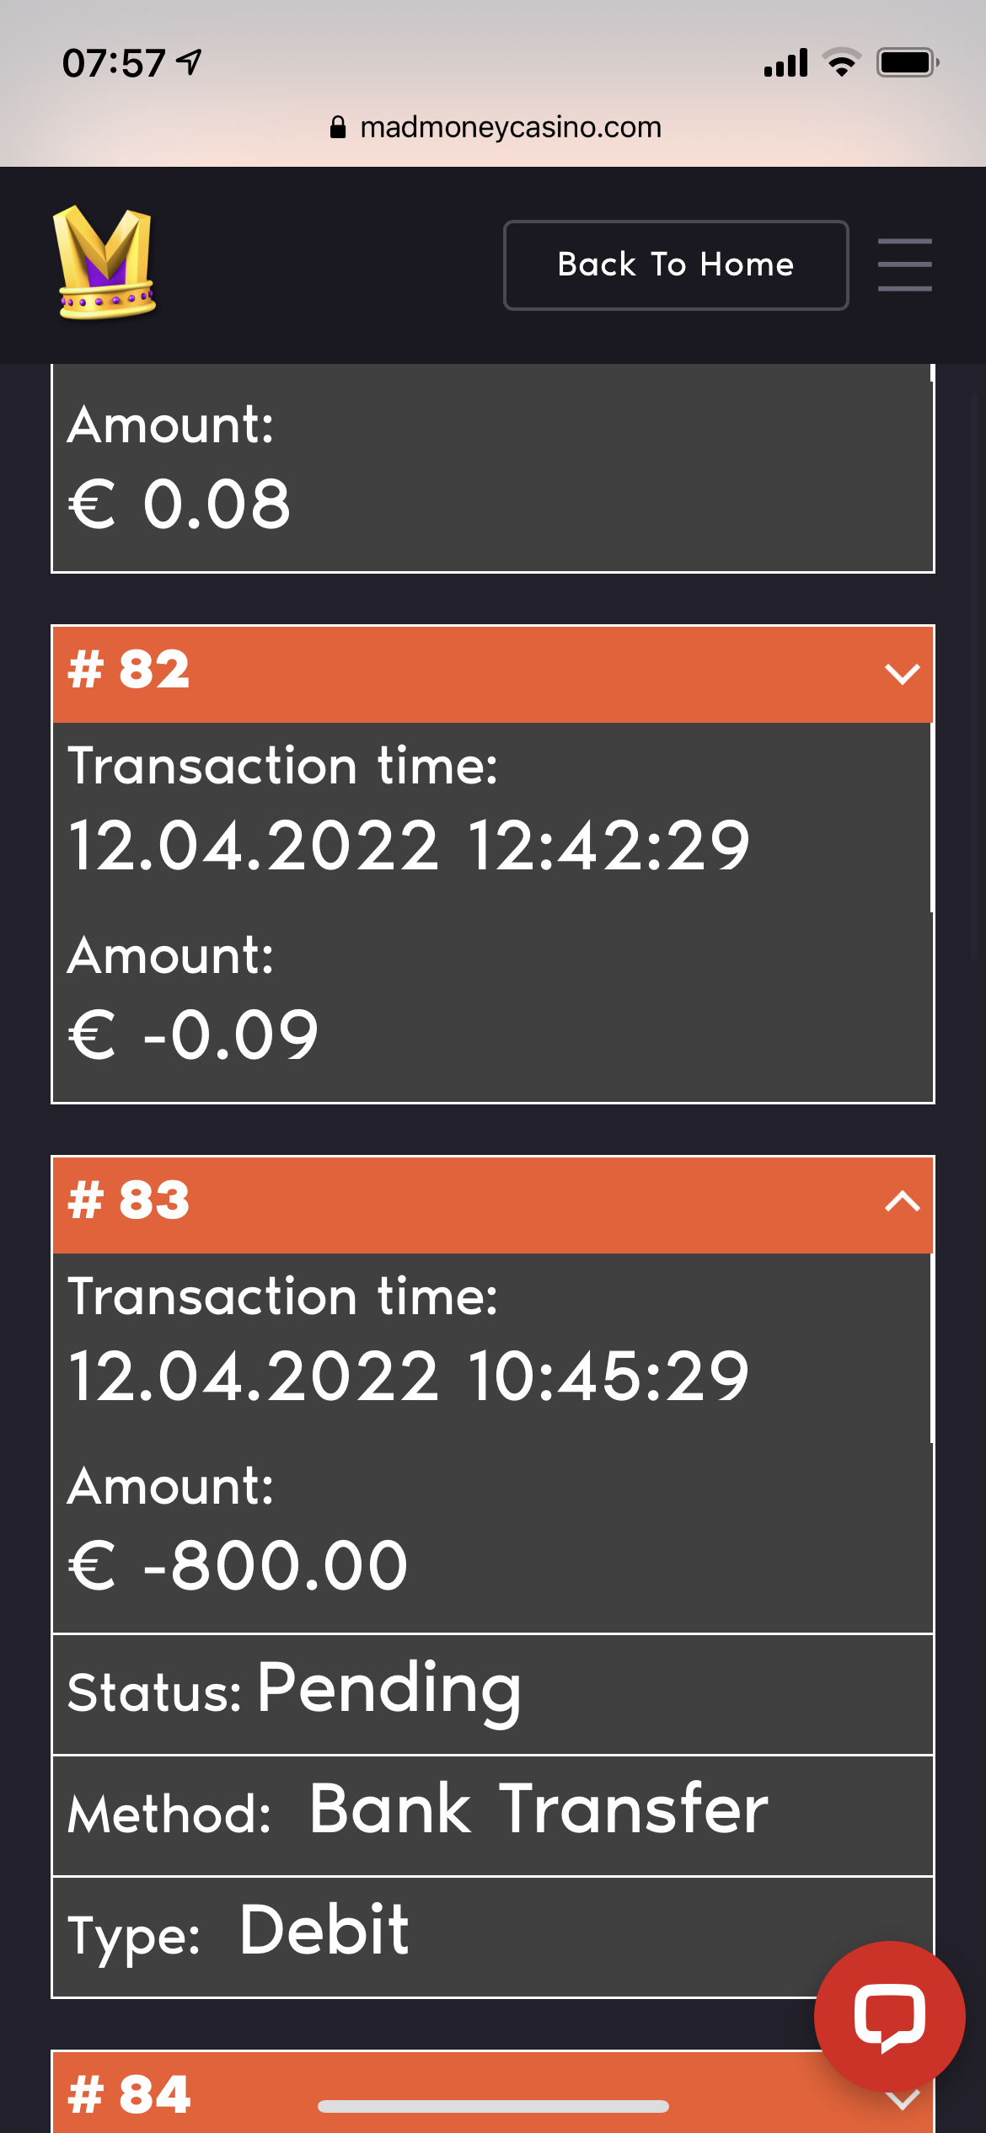The image size is (986, 2133).
Task: Tap the € -800.00 amount value
Action: pyautogui.click(x=238, y=1565)
